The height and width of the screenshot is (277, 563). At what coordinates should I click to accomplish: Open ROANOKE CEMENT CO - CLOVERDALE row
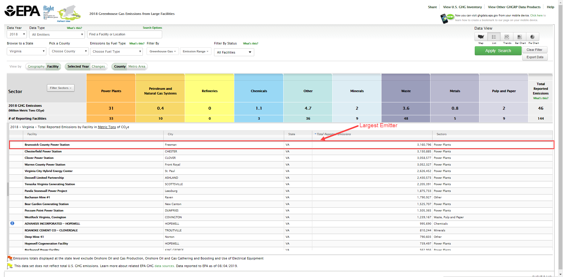(x=51, y=230)
